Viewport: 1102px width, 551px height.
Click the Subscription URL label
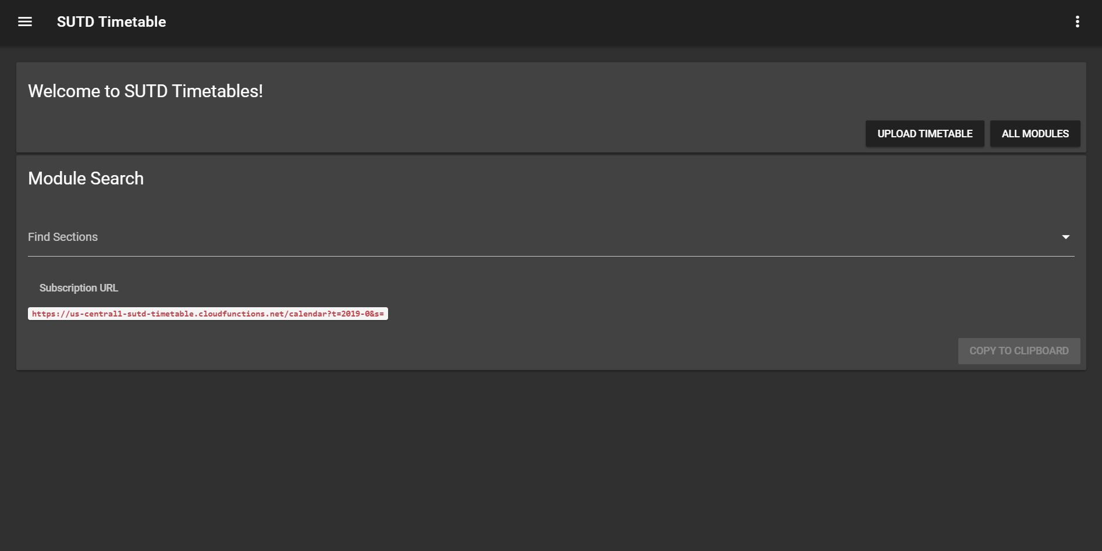(x=79, y=288)
